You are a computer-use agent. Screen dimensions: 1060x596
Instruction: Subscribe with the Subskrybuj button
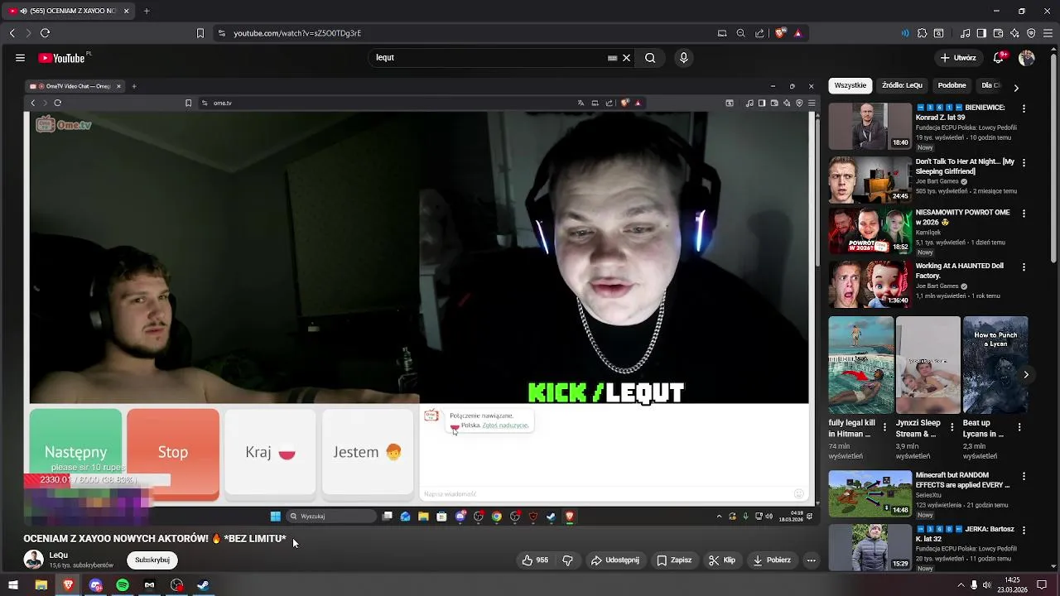coord(152,560)
